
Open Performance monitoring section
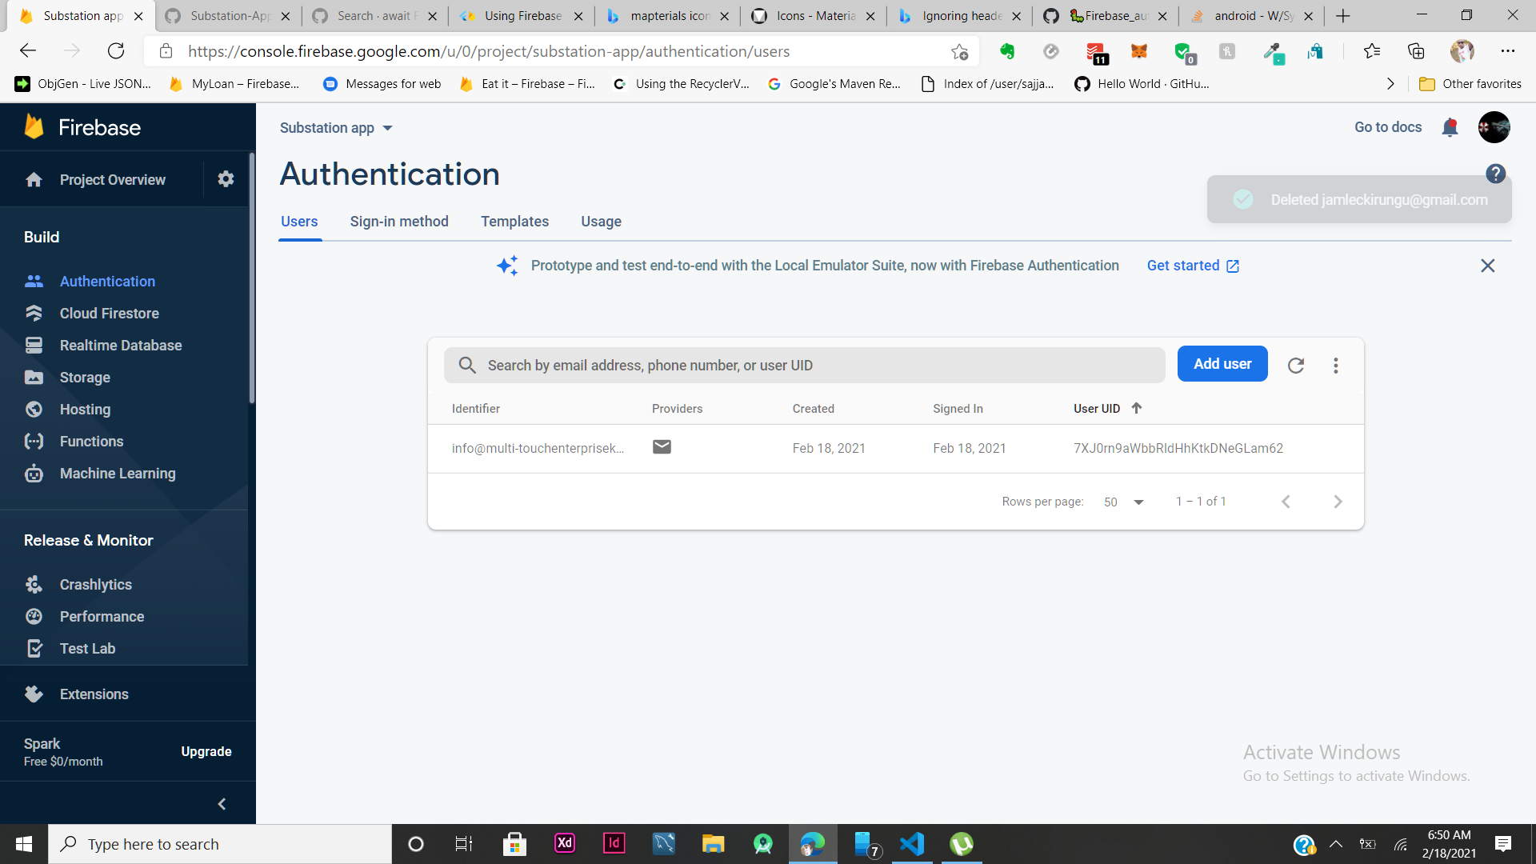(102, 617)
